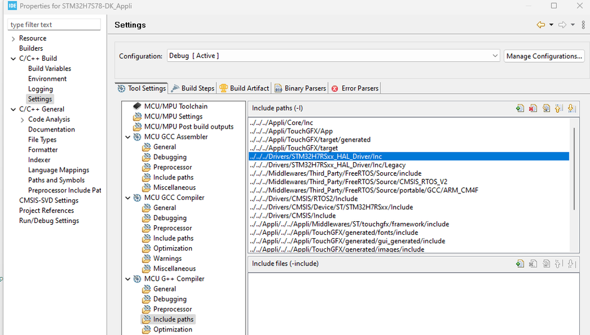Select Include paths under MCU GCC Assembler
This screenshot has width=590, height=335.
coord(173,178)
